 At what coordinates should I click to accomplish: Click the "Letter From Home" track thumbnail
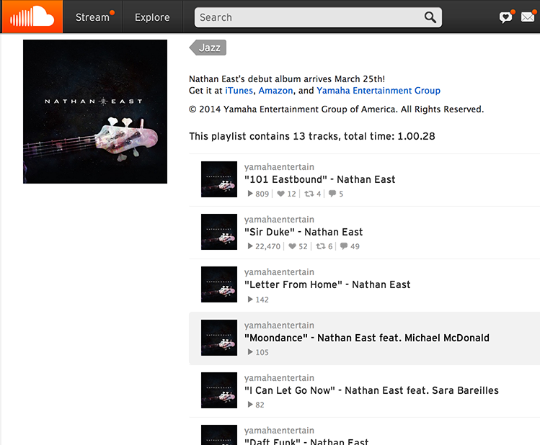coord(219,284)
